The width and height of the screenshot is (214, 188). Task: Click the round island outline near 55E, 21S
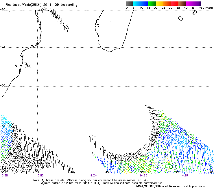181,19
